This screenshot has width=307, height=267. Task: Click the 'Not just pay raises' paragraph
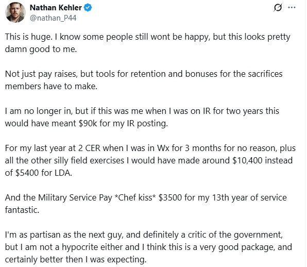click(x=144, y=80)
